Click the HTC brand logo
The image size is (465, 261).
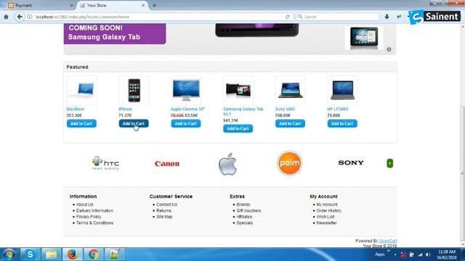(106, 163)
